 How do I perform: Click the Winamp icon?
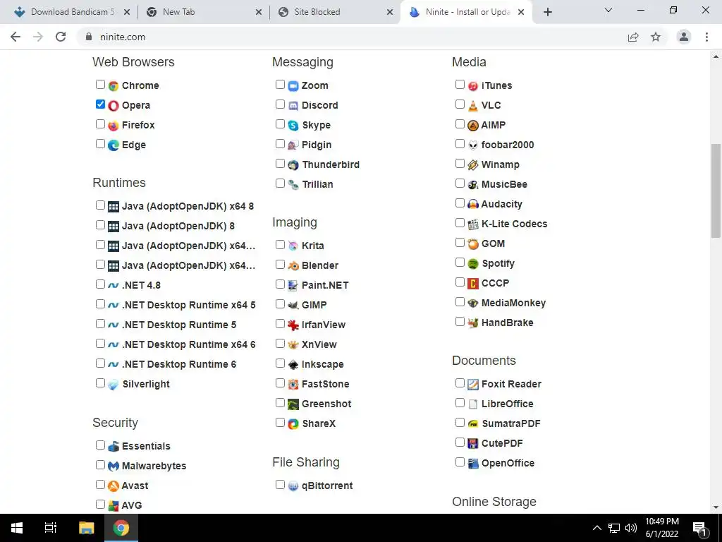coord(473,165)
